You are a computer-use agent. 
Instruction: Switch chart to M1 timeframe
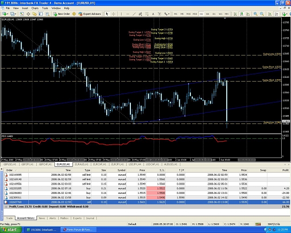click(x=176, y=14)
